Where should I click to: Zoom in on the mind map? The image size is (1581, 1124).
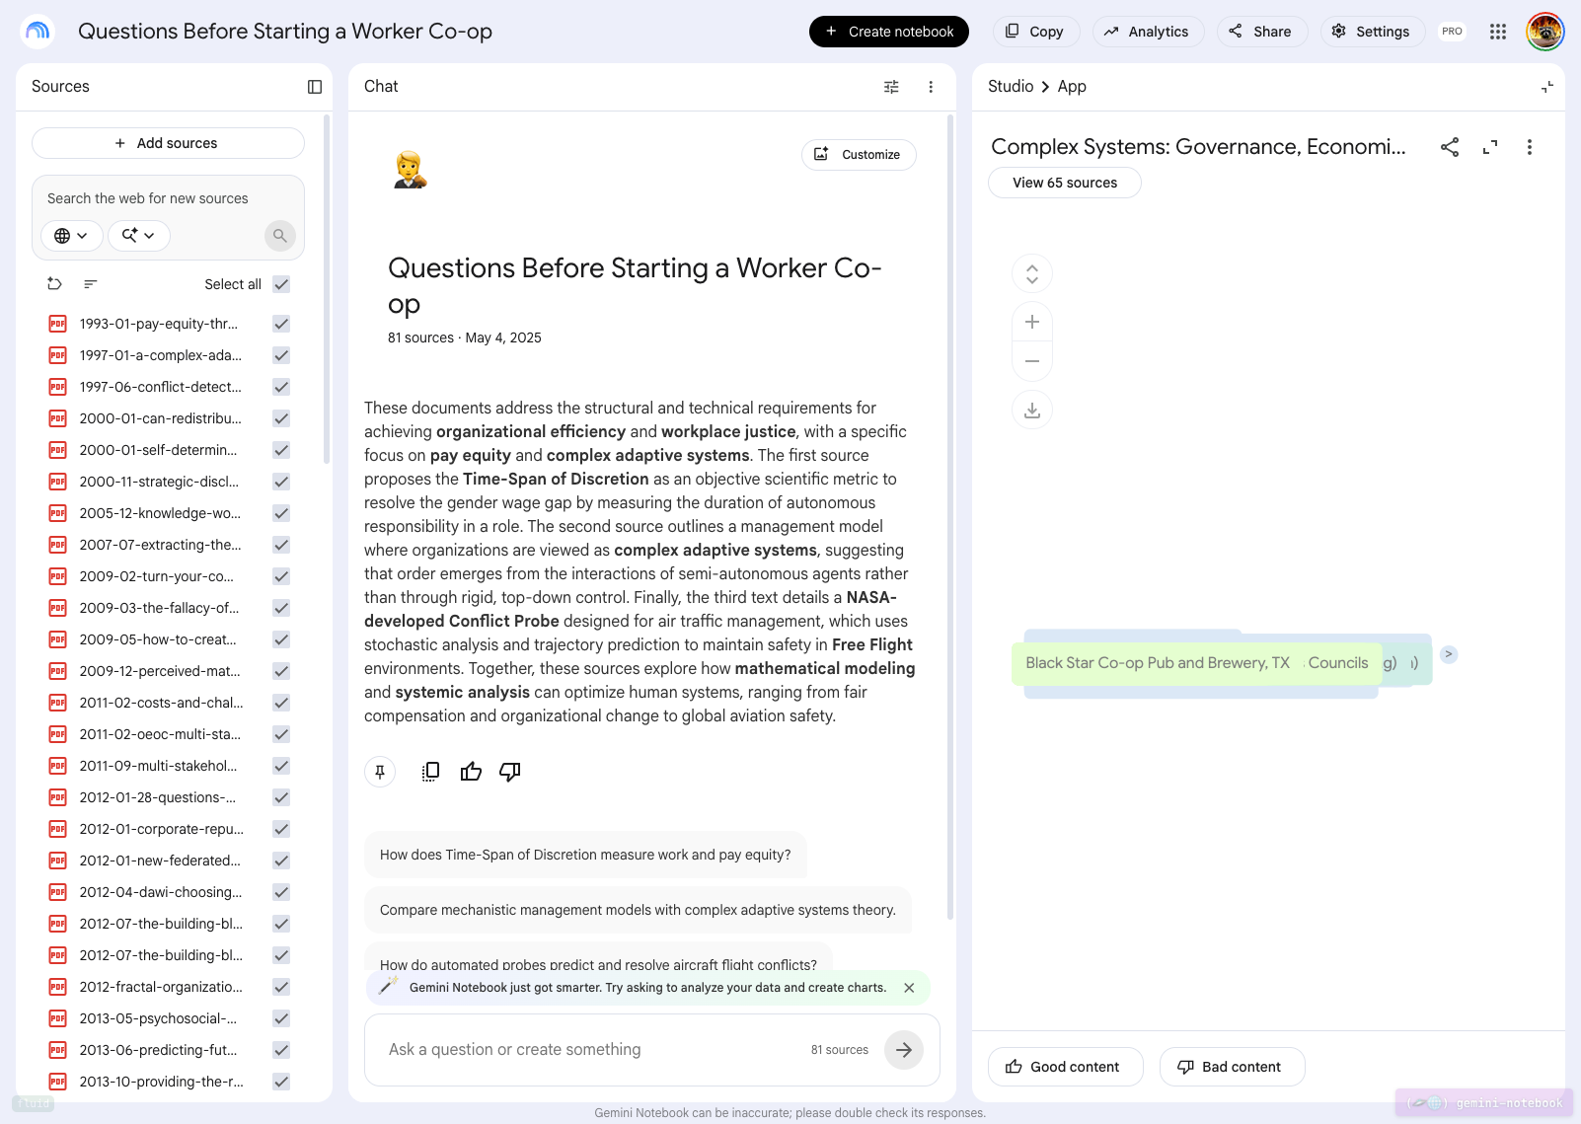click(1032, 322)
